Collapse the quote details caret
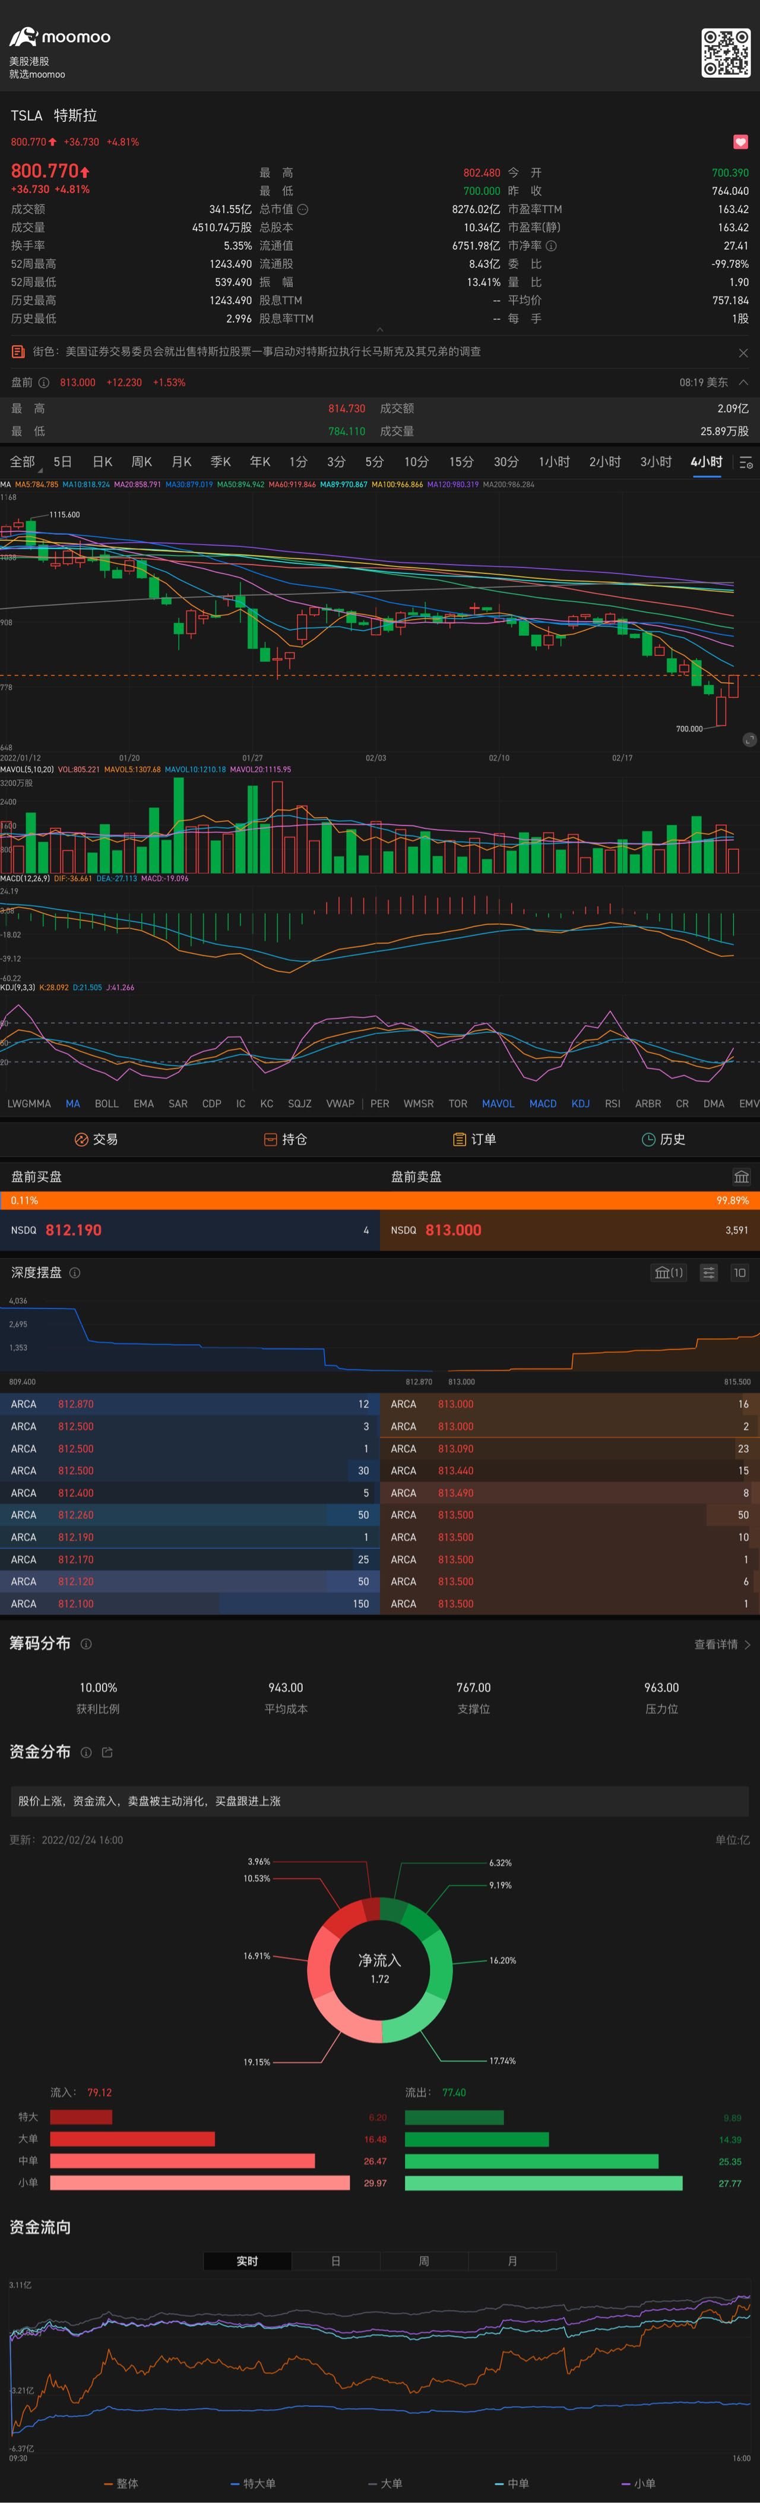Image resolution: width=760 pixels, height=2503 pixels. (379, 329)
